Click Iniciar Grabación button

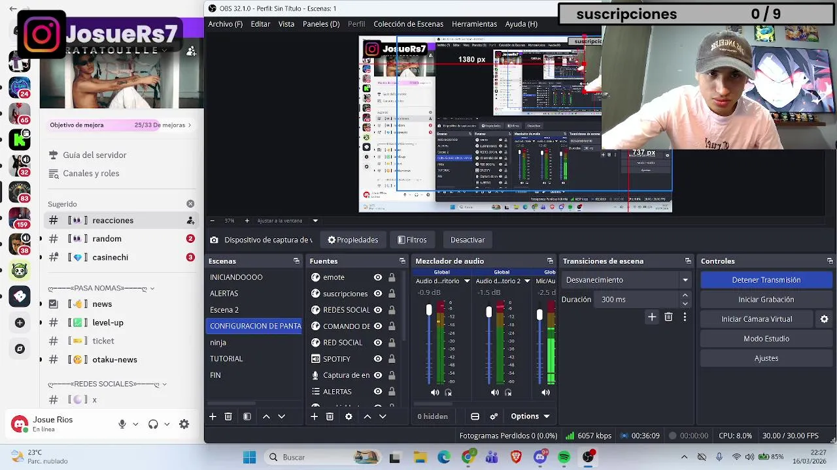pos(766,300)
